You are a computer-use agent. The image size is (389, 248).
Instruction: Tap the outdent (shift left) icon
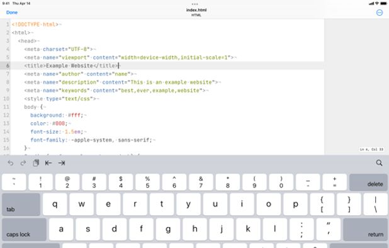coord(48,163)
